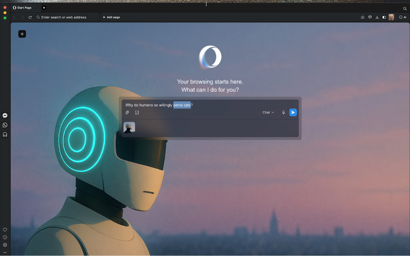Image resolution: width=410 pixels, height=256 pixels.
Task: Open WhatsApp from the sidebar
Action: [5, 125]
